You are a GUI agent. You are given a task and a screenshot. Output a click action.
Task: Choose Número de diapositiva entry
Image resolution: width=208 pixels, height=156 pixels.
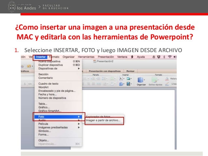click(58, 98)
